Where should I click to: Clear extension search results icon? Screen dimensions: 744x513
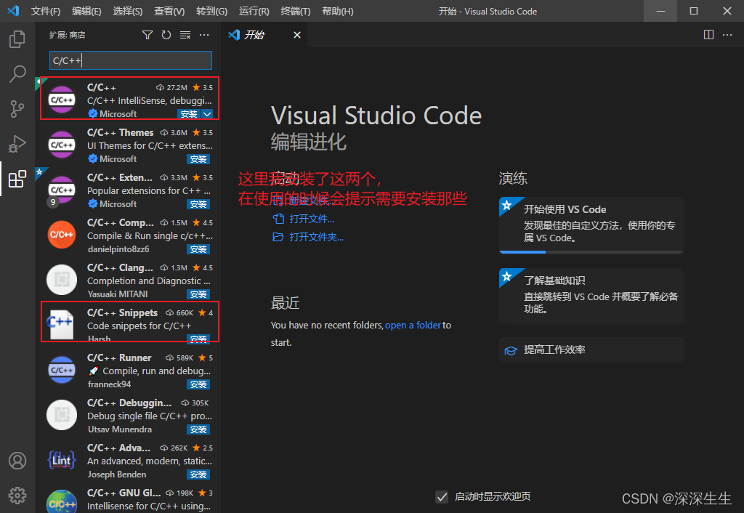[185, 35]
